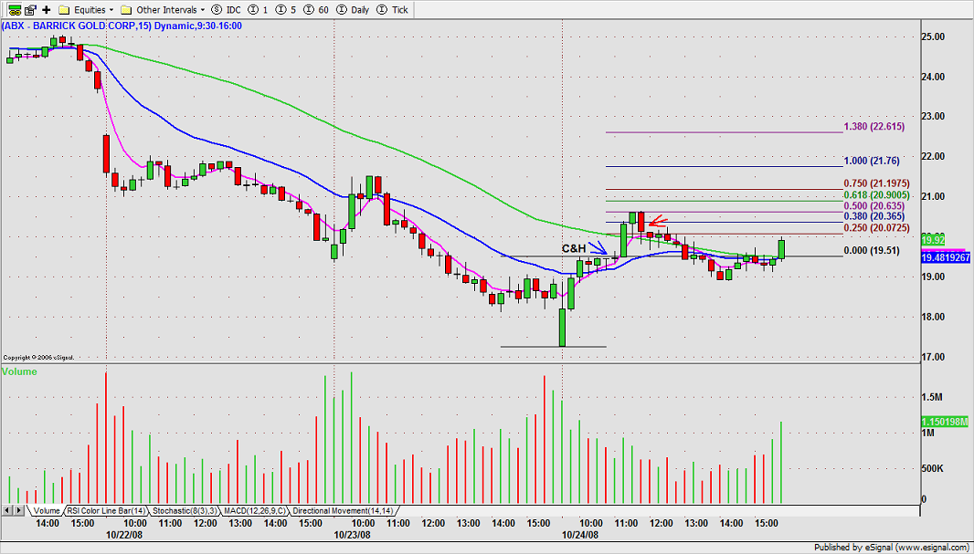This screenshot has width=974, height=554.
Task: Open the Stochastic(8(3),3) tab
Action: pos(184,510)
